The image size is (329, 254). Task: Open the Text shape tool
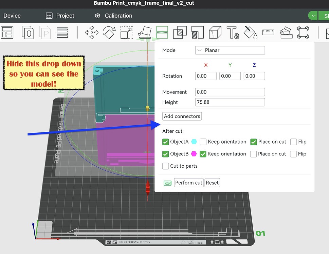click(233, 33)
